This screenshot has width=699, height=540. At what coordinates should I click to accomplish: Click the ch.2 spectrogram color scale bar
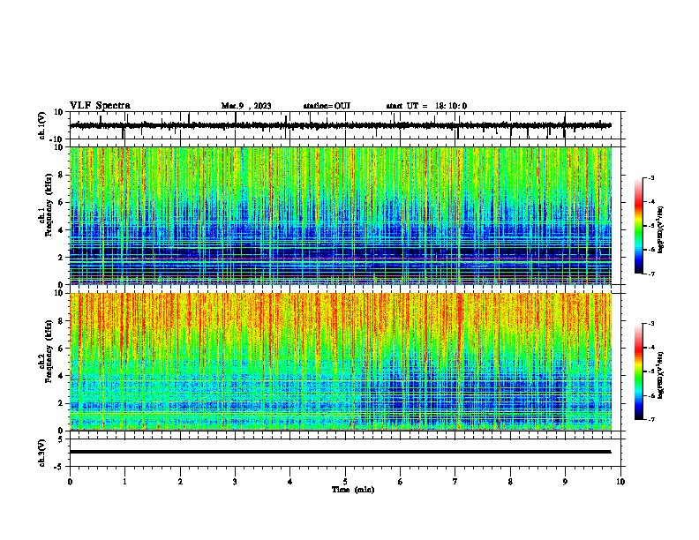tap(639, 371)
